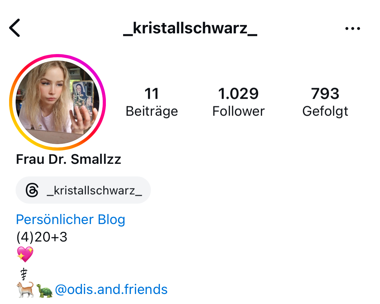The width and height of the screenshot is (380, 304).
Task: Visit the @odis.and.friends mention link
Action: click(x=111, y=289)
